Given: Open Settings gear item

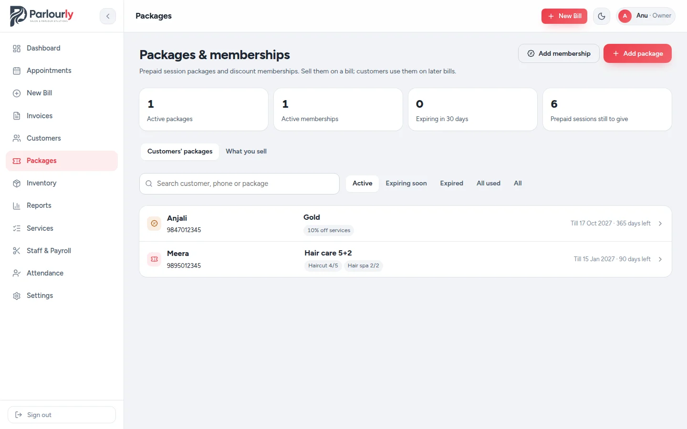Looking at the screenshot, I should click(62, 296).
